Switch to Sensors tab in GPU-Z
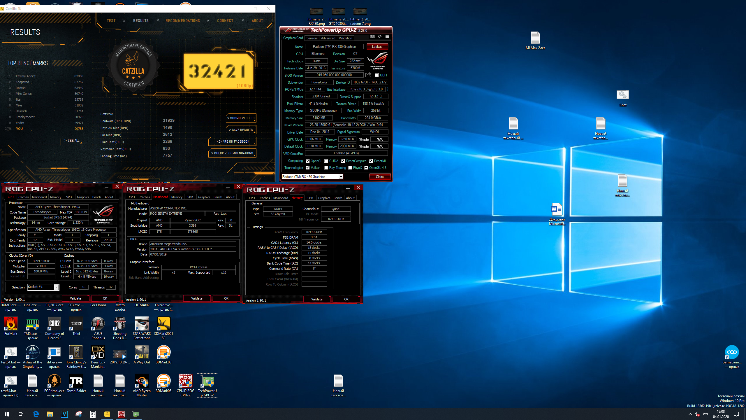746x420 pixels. point(312,38)
